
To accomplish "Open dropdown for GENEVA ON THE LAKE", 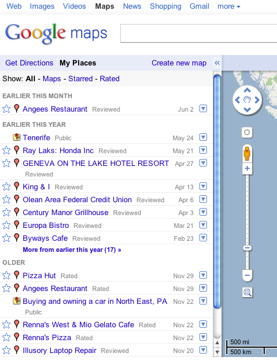I will (x=203, y=163).
